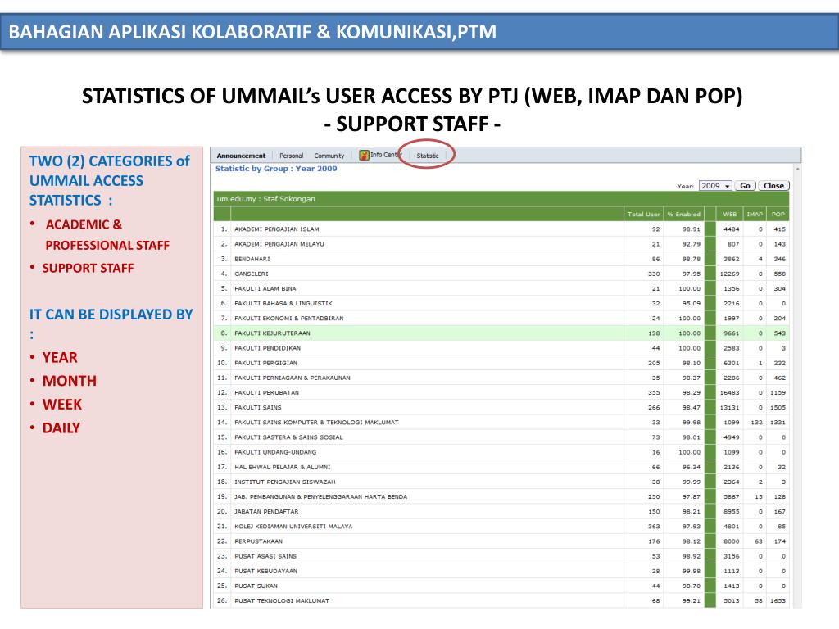Select the FAKULTI PENDIDIKAN row
839x629 pixels.
(501, 347)
